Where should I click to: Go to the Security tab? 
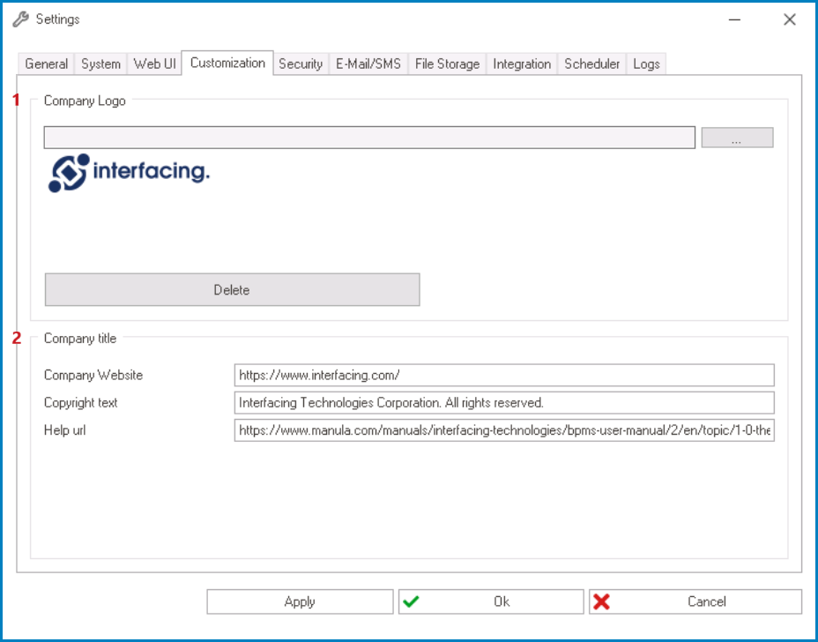[301, 63]
